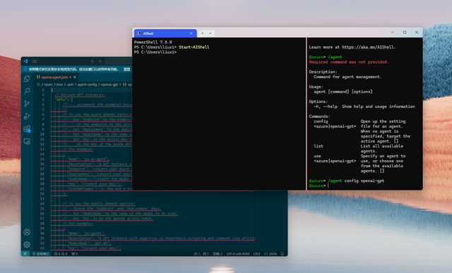Viewport: 452px width, 273px height.
Task: Go forward in VS Code navigation
Action: click(x=100, y=61)
